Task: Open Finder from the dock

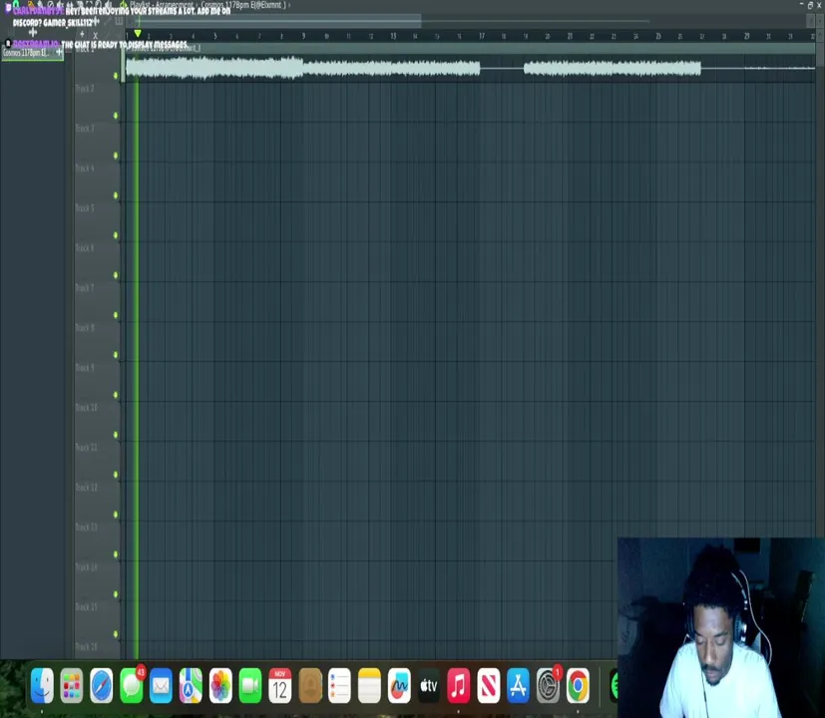Action: coord(42,686)
